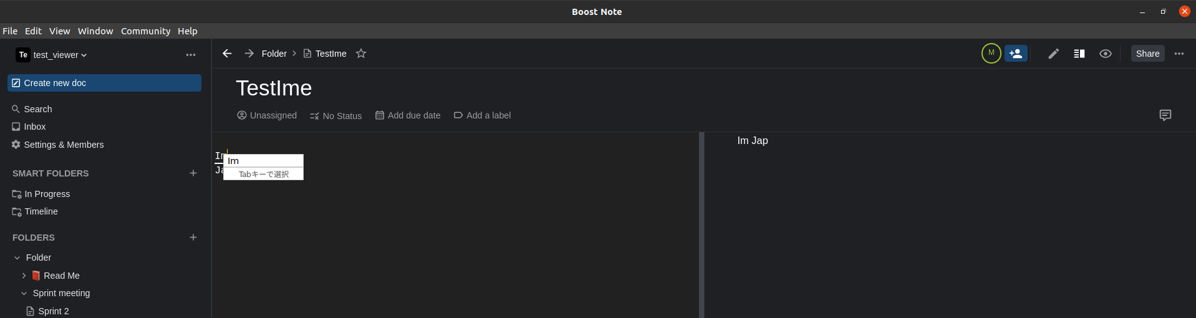Collapse the Folder tree item
1196x318 pixels.
pos(17,258)
